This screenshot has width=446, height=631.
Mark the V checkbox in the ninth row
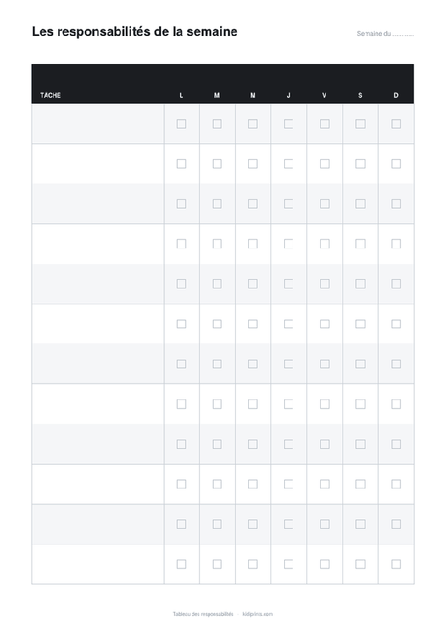324,444
